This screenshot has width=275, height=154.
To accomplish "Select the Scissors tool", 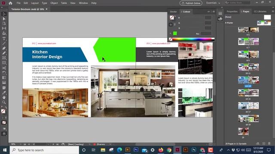I will [4, 68].
